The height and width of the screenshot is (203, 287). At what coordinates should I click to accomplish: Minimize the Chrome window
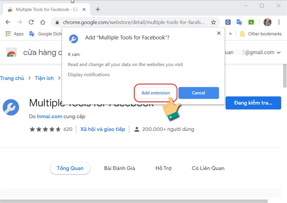pyautogui.click(x=246, y=6)
